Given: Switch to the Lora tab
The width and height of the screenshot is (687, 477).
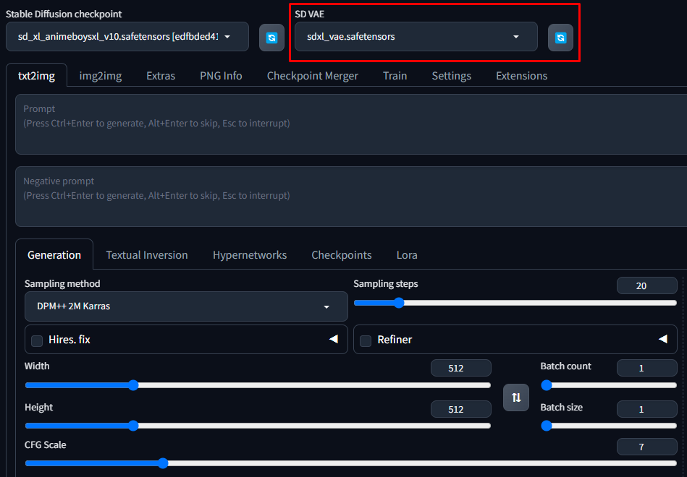Looking at the screenshot, I should (x=407, y=255).
